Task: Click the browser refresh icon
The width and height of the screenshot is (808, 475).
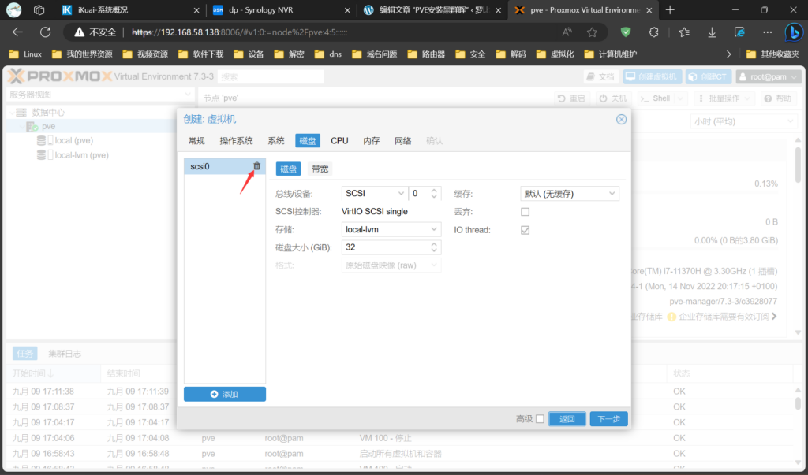Action: click(45, 32)
